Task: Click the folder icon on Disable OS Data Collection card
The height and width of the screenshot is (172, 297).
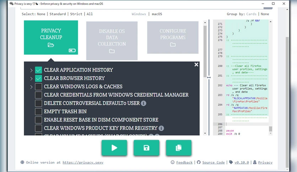Action: 112,51
